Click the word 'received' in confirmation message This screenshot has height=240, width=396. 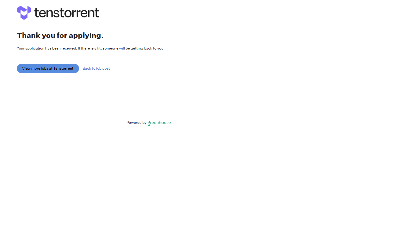(69, 48)
